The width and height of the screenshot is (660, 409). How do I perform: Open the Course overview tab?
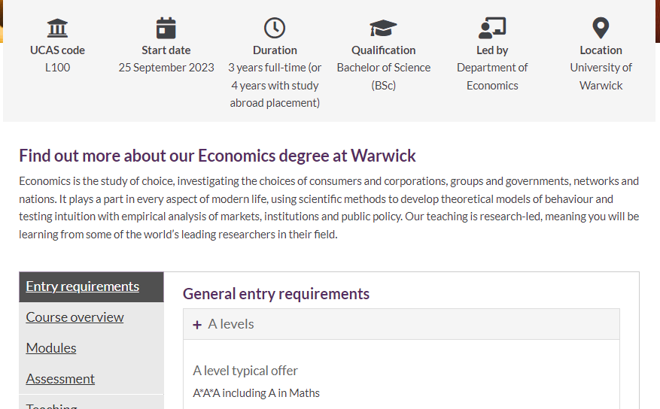tap(75, 317)
